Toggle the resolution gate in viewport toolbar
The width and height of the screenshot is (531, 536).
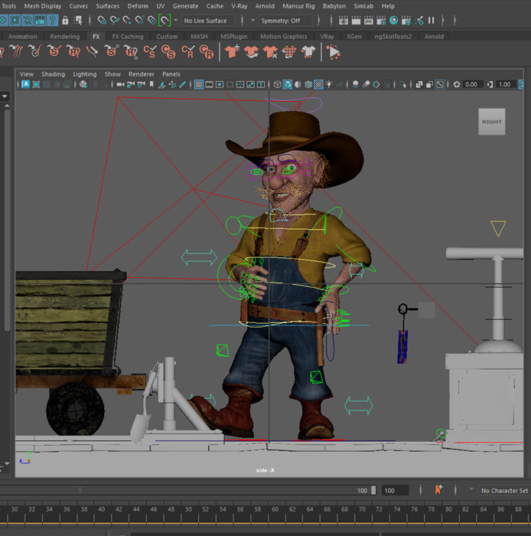(x=220, y=84)
